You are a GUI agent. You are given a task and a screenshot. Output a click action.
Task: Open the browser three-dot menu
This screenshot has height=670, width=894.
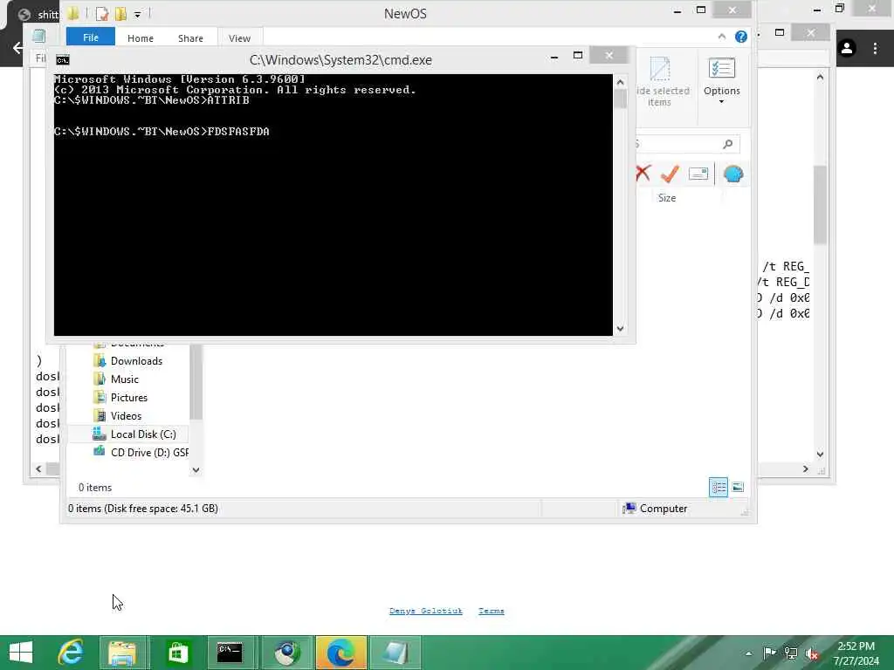(875, 49)
